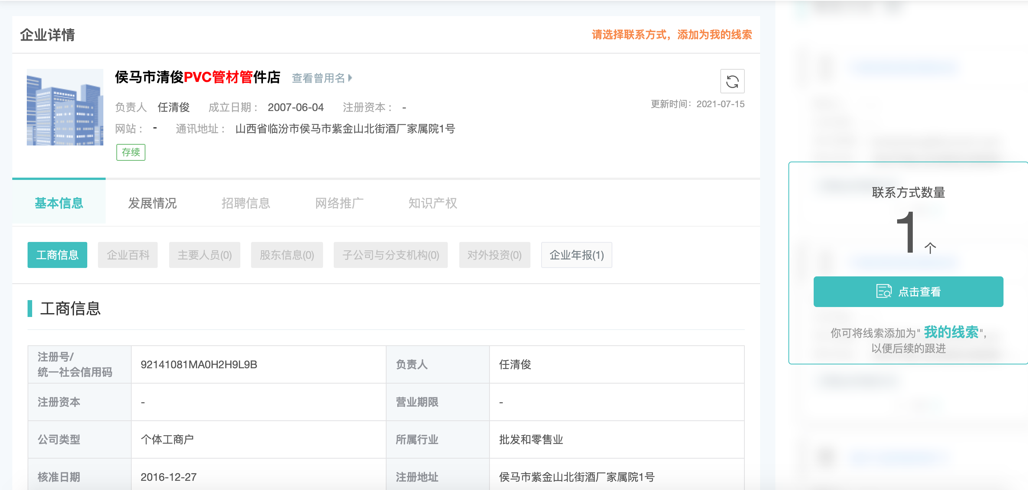The width and height of the screenshot is (1028, 490).
Task: Click the 工商信息 section heading
Action: (70, 309)
